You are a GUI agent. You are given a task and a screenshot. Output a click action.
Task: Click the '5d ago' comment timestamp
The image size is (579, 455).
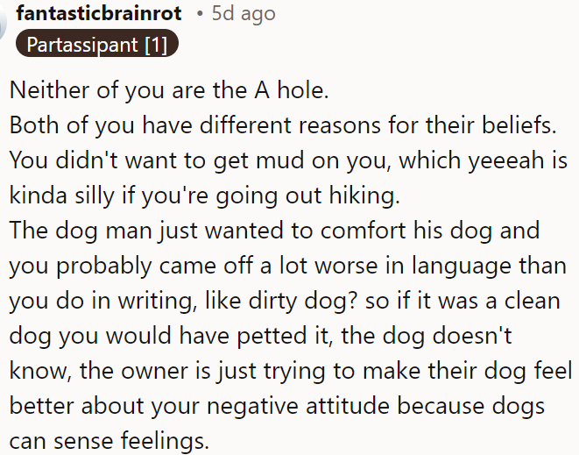(244, 14)
